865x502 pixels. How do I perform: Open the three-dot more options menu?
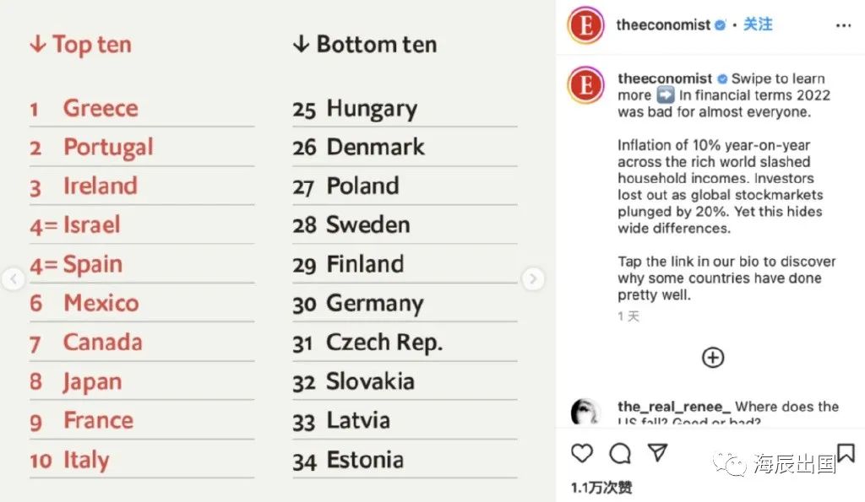(x=844, y=25)
